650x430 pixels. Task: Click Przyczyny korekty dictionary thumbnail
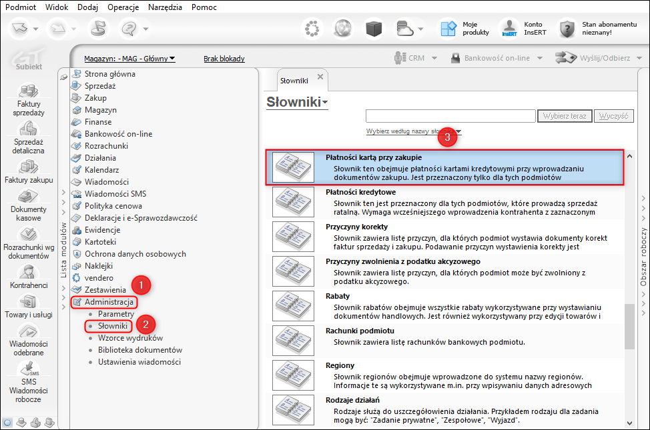point(293,237)
